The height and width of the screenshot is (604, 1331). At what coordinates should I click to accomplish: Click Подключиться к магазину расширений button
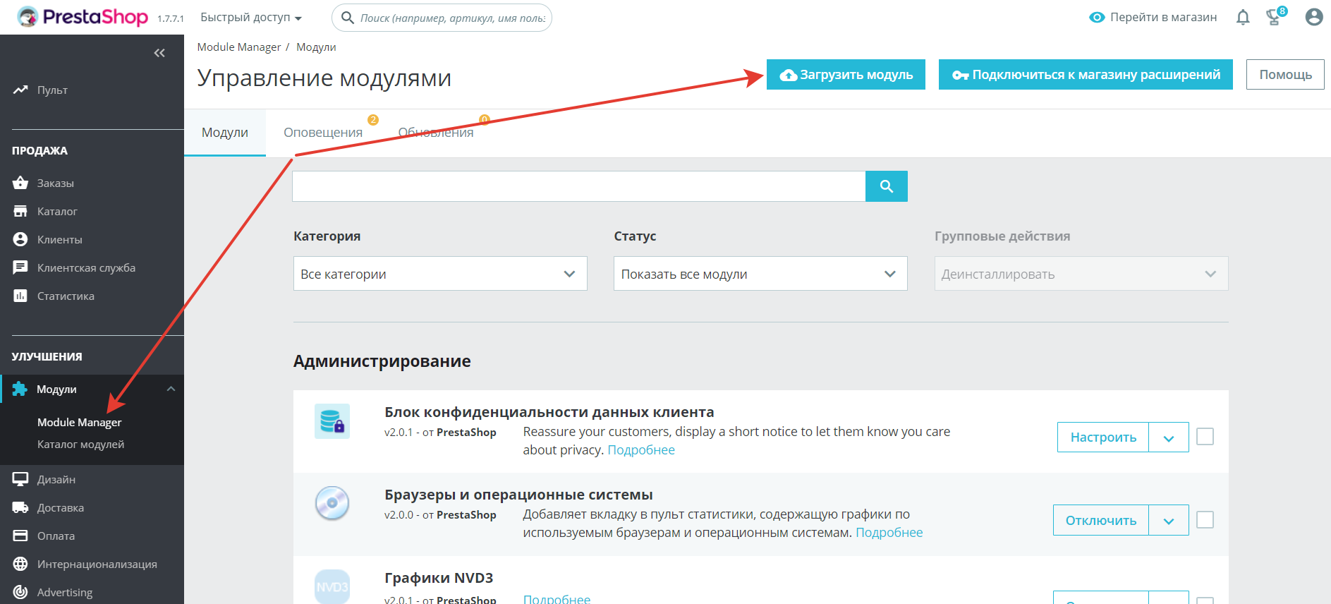[1086, 75]
